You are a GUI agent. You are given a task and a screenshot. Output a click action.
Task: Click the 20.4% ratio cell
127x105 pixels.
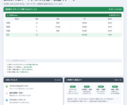(110, 31)
